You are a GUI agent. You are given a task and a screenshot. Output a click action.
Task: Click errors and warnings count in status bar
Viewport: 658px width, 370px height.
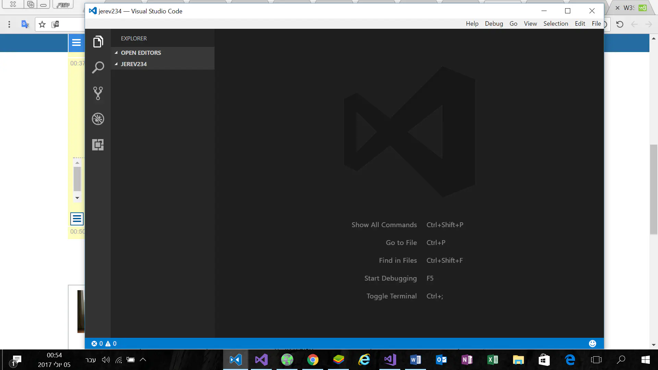click(104, 343)
